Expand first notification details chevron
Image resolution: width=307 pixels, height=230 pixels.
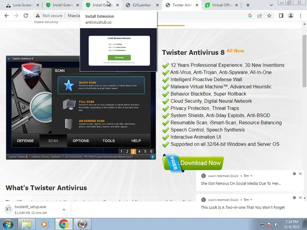251,176
